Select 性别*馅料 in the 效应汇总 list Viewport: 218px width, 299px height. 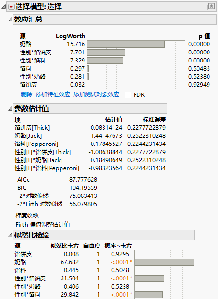[x=32, y=61]
